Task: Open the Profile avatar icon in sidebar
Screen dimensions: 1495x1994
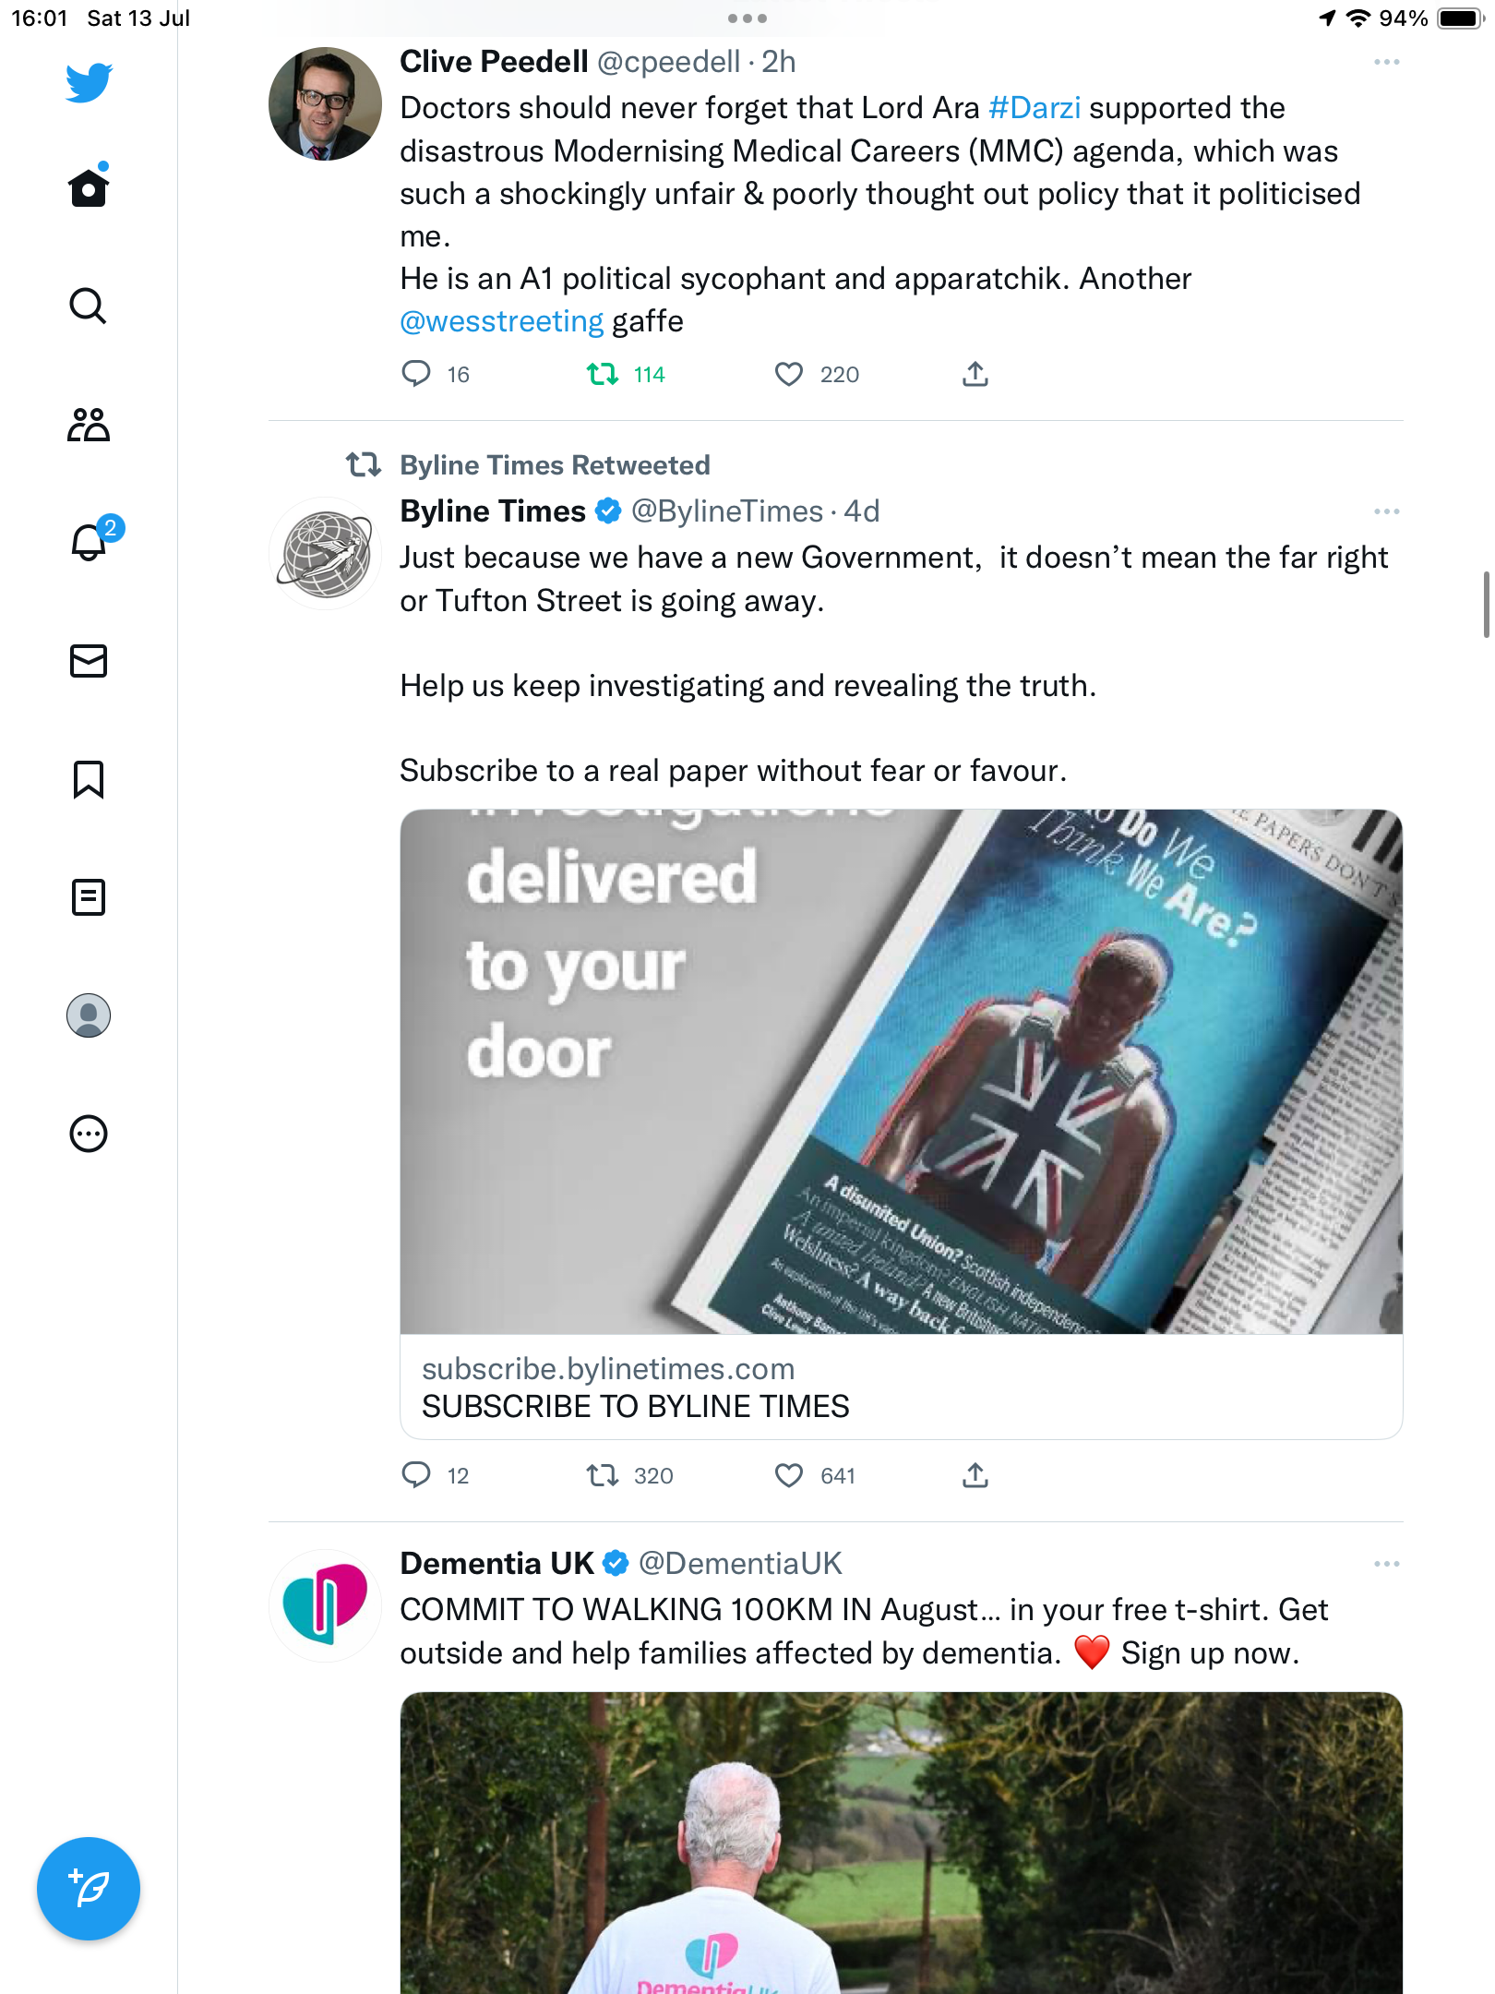Action: coord(89,1015)
